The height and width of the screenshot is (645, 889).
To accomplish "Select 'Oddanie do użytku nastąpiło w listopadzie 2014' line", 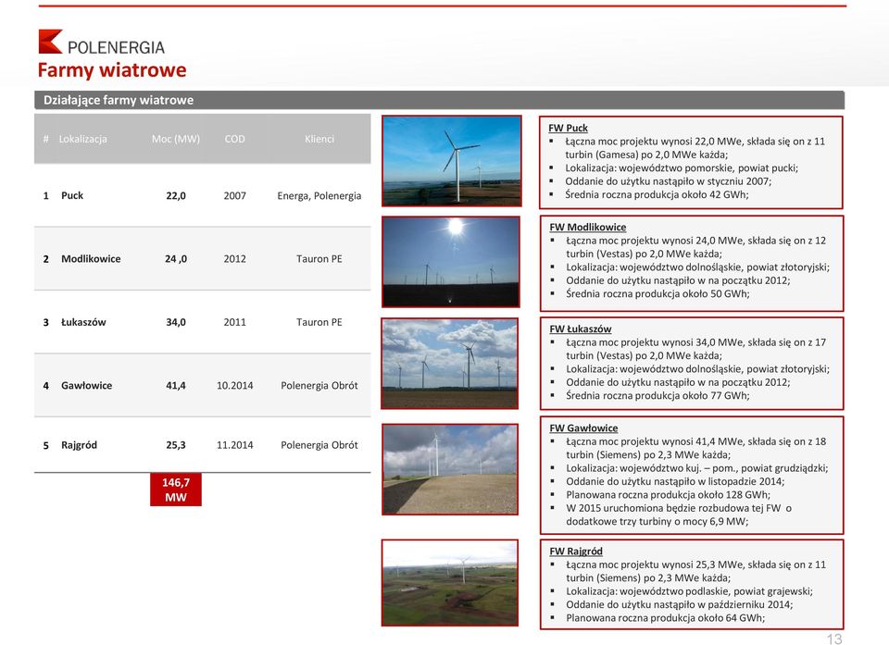I will coord(675,482).
